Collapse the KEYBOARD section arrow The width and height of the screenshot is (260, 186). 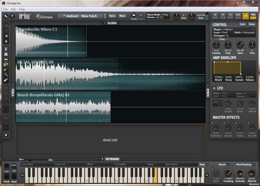[102, 159]
